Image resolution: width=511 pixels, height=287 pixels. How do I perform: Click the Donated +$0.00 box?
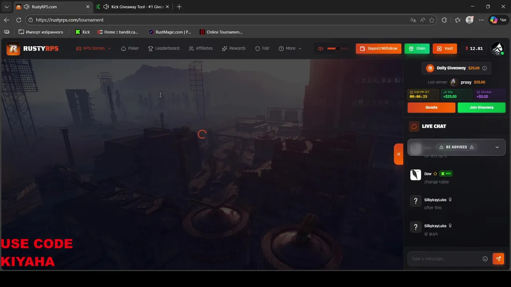490,94
